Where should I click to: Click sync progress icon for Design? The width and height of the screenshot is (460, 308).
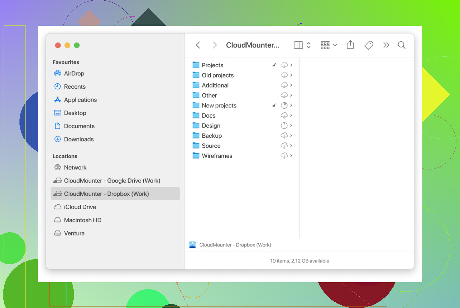(x=284, y=125)
